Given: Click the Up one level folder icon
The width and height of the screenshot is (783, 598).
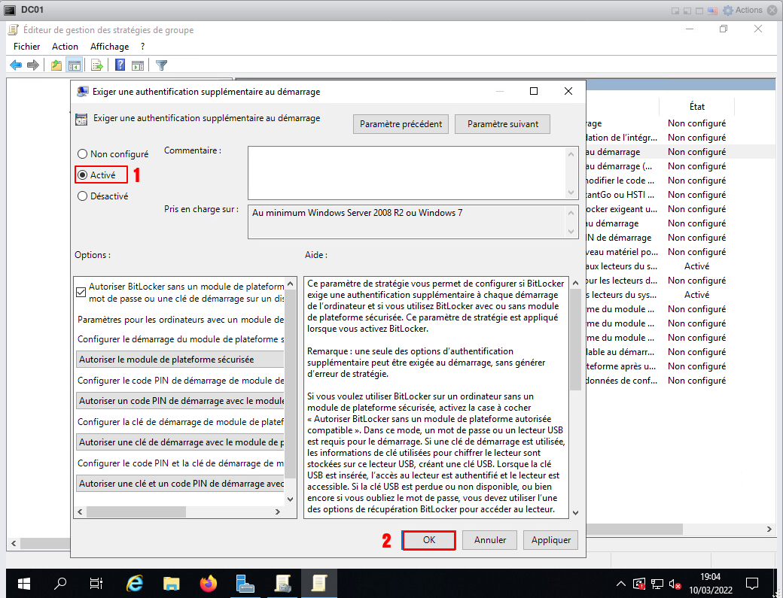Looking at the screenshot, I should pos(56,65).
